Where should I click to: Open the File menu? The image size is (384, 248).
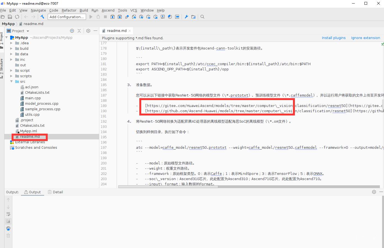3,10
